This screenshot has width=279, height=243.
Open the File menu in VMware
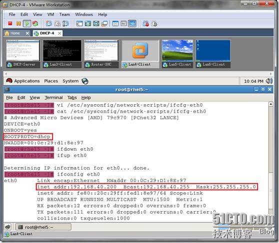click(x=12, y=14)
